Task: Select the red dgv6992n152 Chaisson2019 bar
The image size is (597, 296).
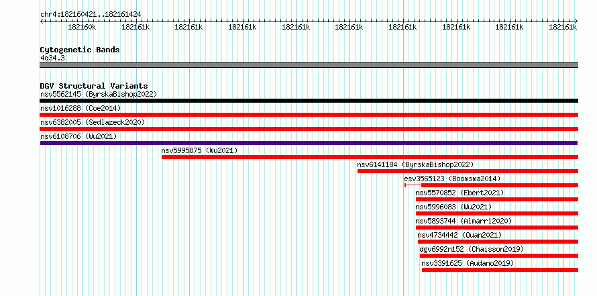Action: [x=499, y=256]
